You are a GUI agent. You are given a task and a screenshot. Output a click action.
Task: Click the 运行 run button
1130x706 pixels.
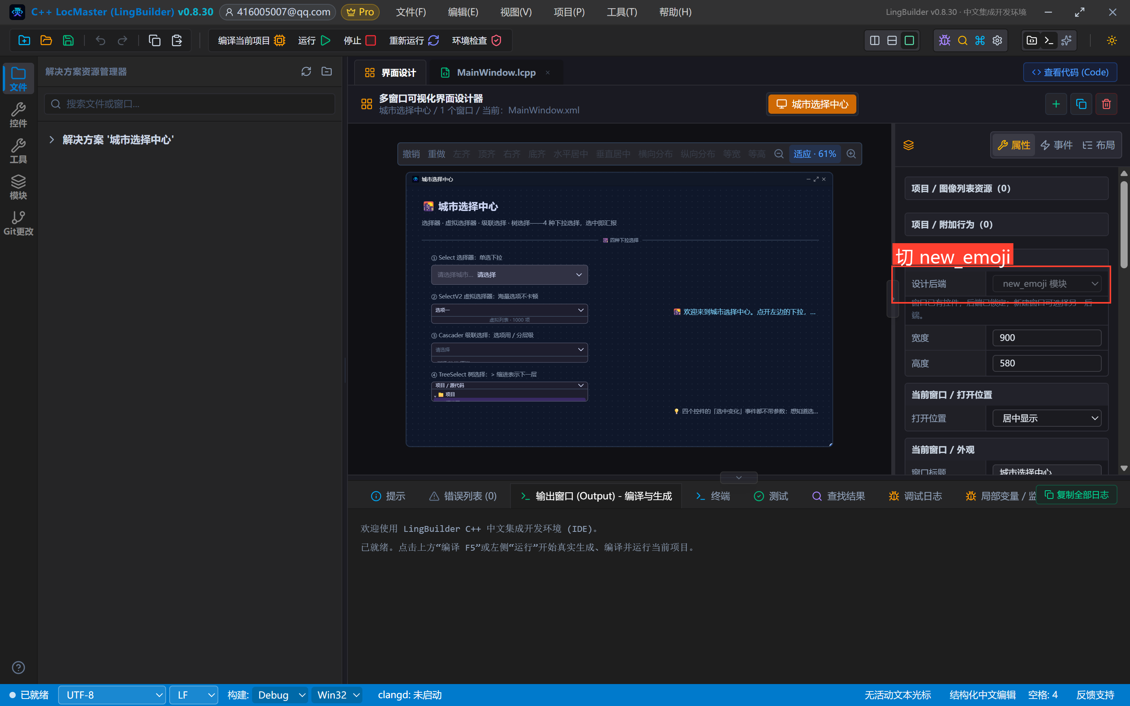pyautogui.click(x=314, y=41)
